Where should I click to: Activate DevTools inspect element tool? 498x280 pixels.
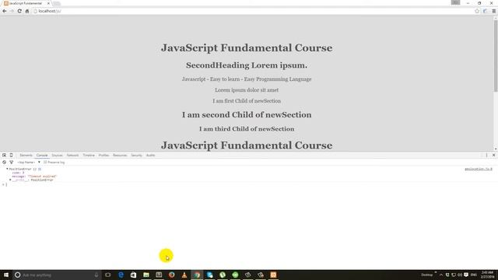4,156
